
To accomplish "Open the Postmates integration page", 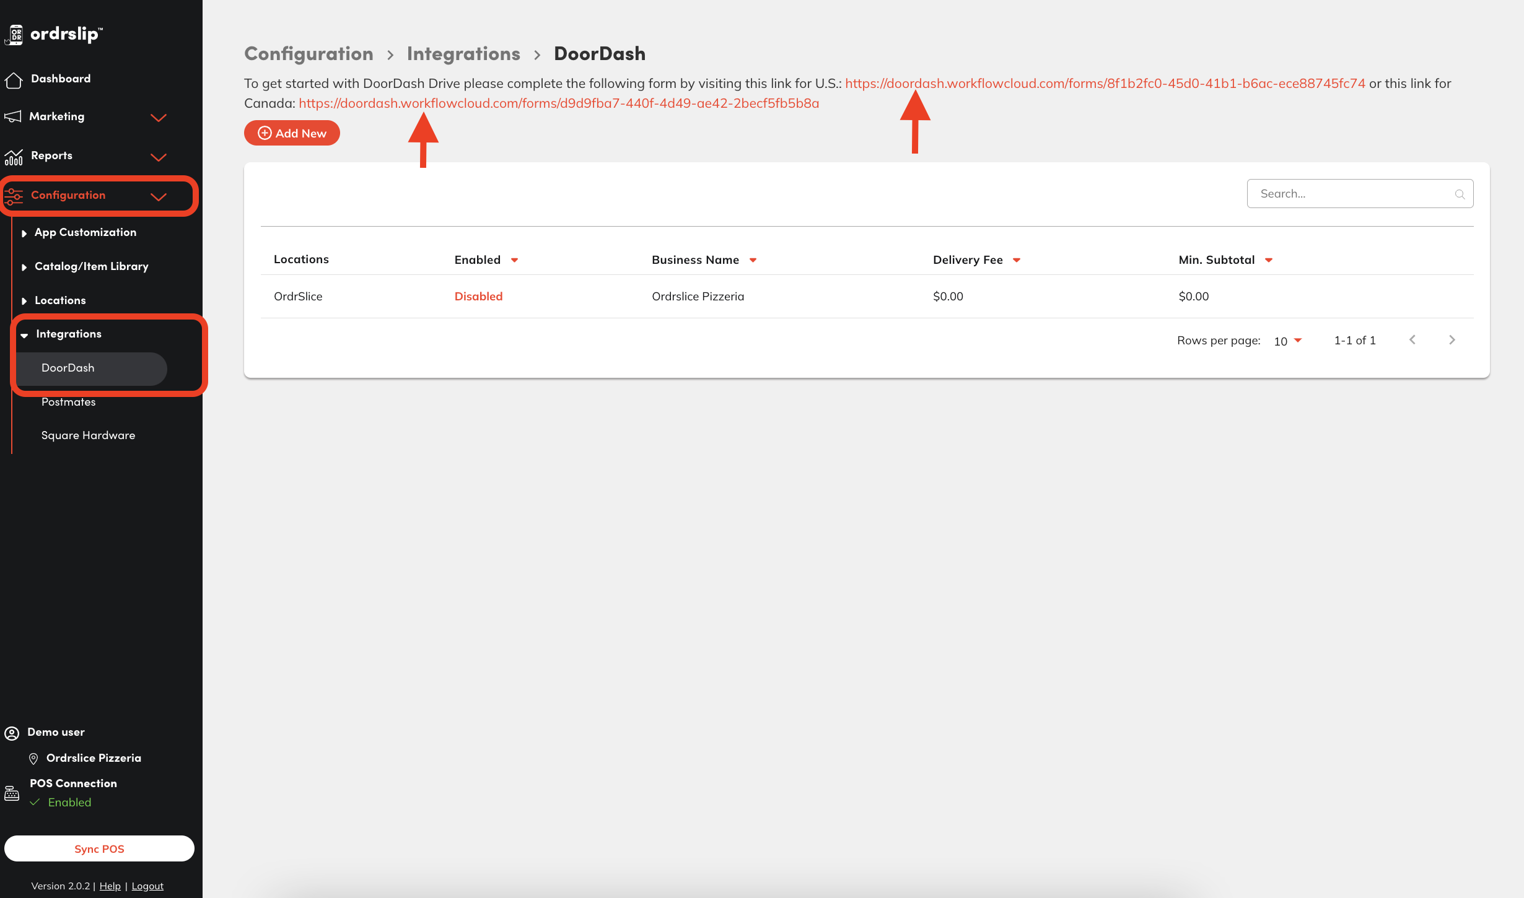I will pos(68,402).
